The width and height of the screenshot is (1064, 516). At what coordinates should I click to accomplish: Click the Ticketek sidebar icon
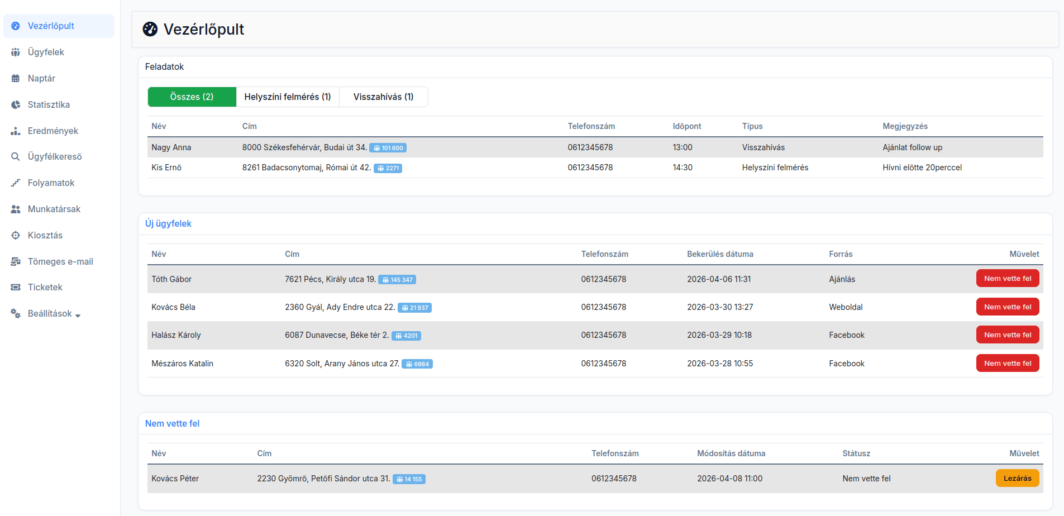tap(16, 288)
